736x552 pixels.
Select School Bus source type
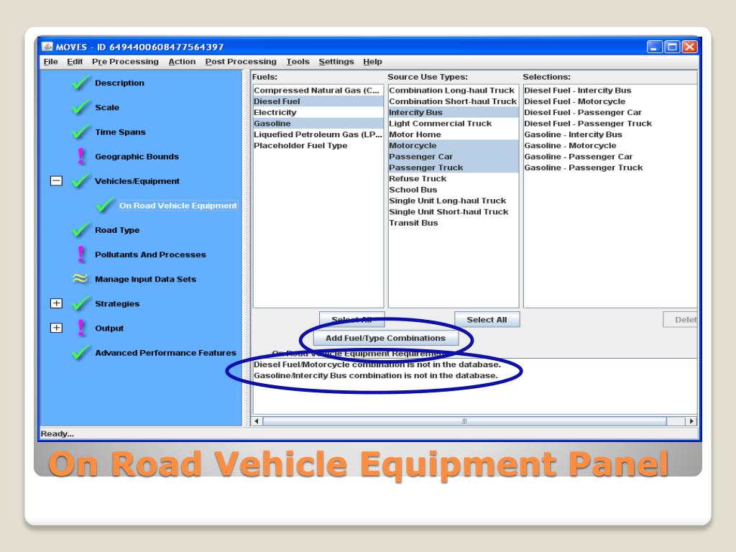454,190
